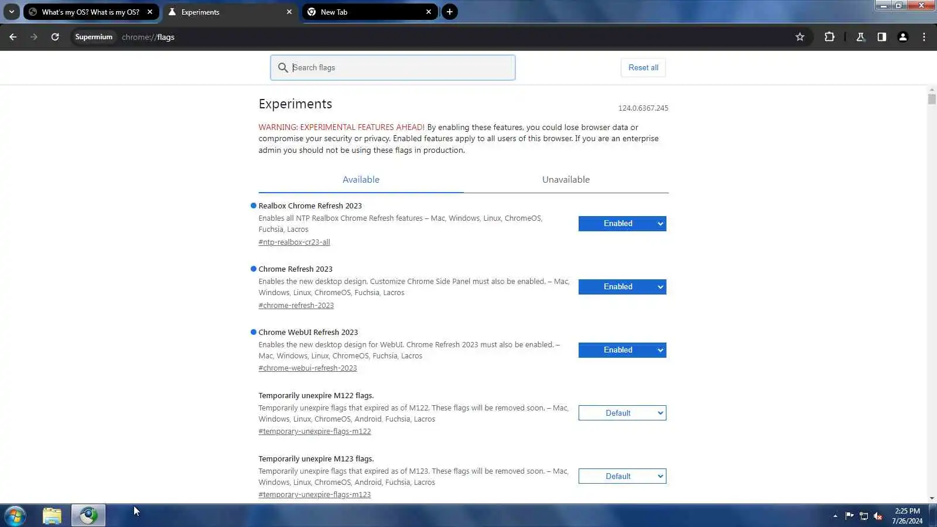
Task: Open the #chrome-webui-refresh-2023 anchor link
Action: [x=307, y=368]
